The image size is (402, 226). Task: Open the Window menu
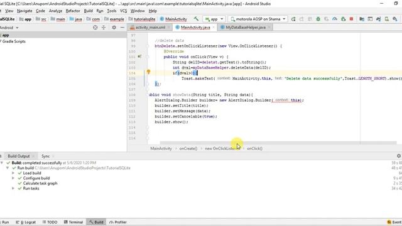(138, 11)
